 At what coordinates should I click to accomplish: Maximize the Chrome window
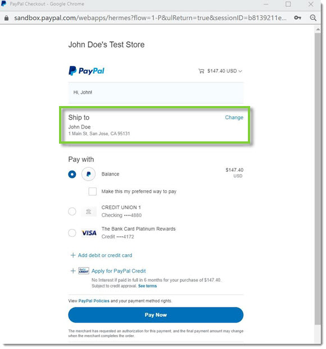coord(288,4)
